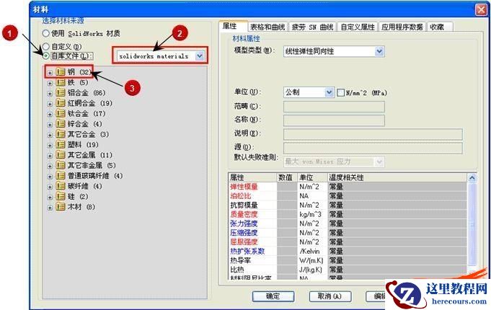Image resolution: width=491 pixels, height=310 pixels.
Task: Select the 热扩张系数 property row
Action: (x=348, y=251)
